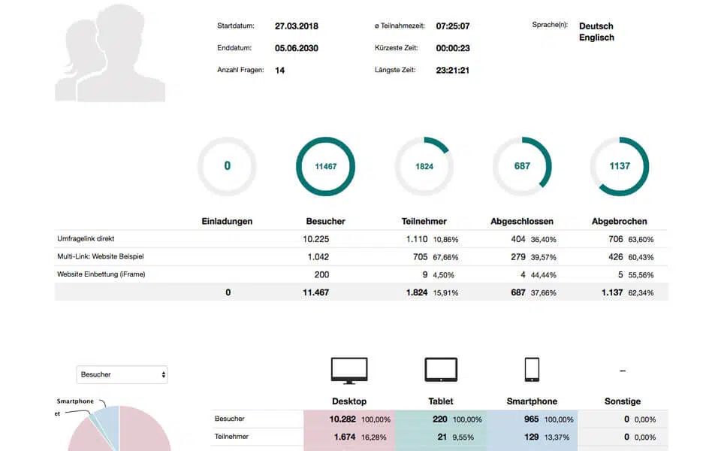Click the pie chart visualization
This screenshot has width=721, height=451.
119,428
